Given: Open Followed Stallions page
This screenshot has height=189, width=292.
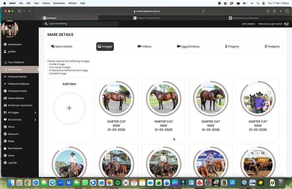Looking at the screenshot, I should click(19, 84).
